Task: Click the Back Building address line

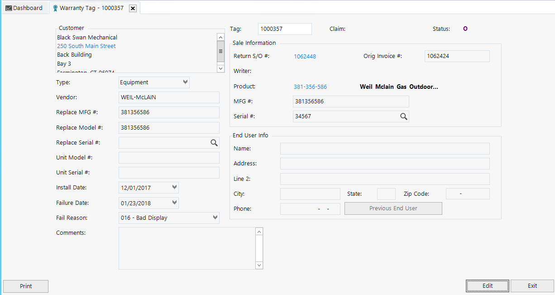Action: 74,55
